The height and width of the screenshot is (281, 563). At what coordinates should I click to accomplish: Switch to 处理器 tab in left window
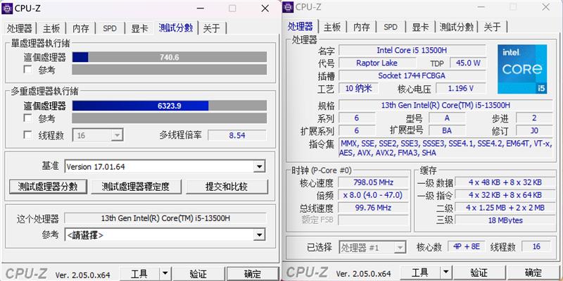point(20,28)
